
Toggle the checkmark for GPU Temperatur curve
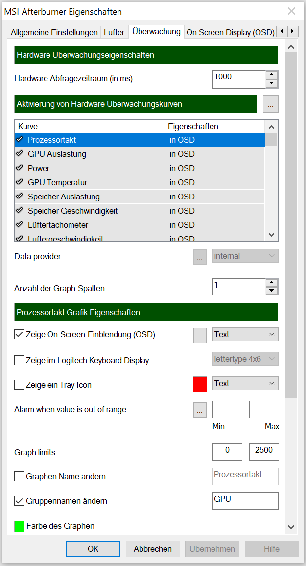point(20,182)
